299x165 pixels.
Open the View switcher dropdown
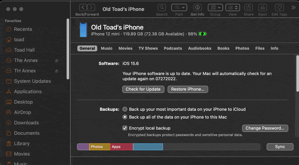pos(233,7)
